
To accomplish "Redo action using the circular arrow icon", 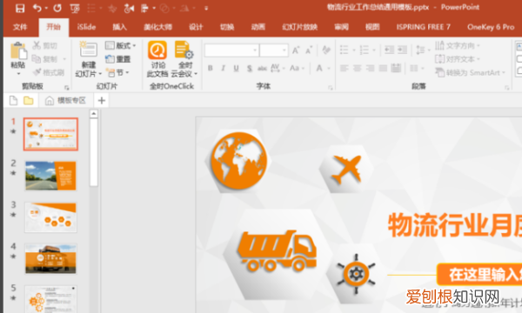I will point(57,8).
